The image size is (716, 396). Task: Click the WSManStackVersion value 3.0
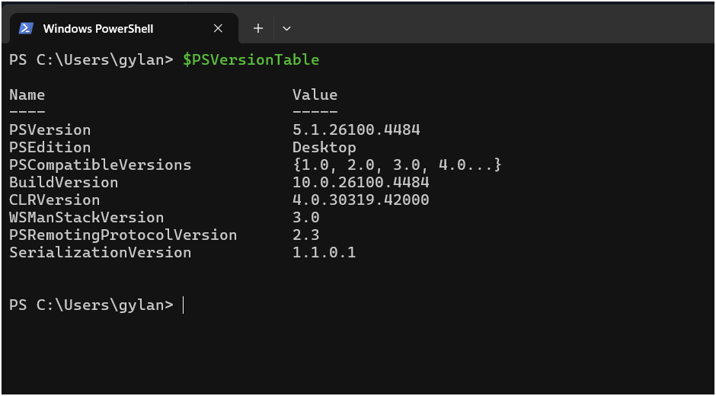[305, 217]
